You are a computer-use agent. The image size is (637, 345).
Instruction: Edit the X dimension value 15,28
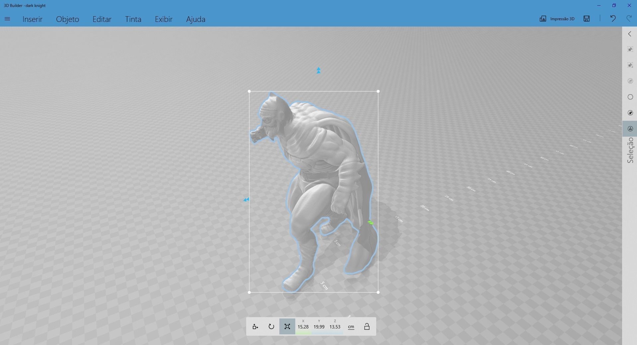coord(303,327)
